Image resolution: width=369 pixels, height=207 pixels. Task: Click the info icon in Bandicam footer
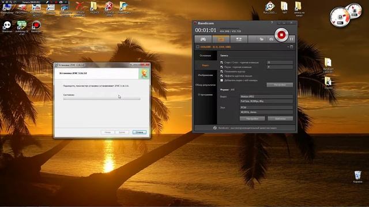click(214, 128)
